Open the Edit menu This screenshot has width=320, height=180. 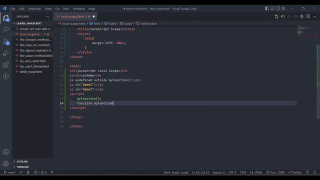[x=21, y=9]
